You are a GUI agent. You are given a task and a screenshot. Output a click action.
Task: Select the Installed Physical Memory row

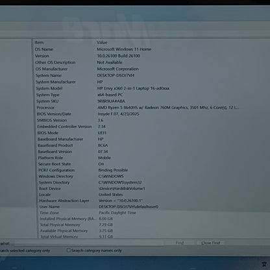point(151,219)
